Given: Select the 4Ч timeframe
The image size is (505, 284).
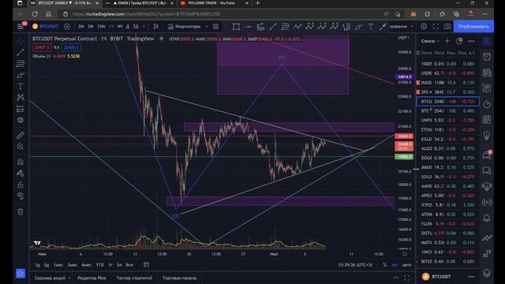Looking at the screenshot, I should point(120,26).
